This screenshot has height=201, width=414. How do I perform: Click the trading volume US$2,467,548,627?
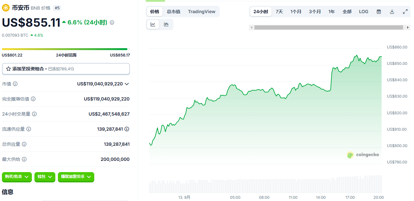click(109, 114)
